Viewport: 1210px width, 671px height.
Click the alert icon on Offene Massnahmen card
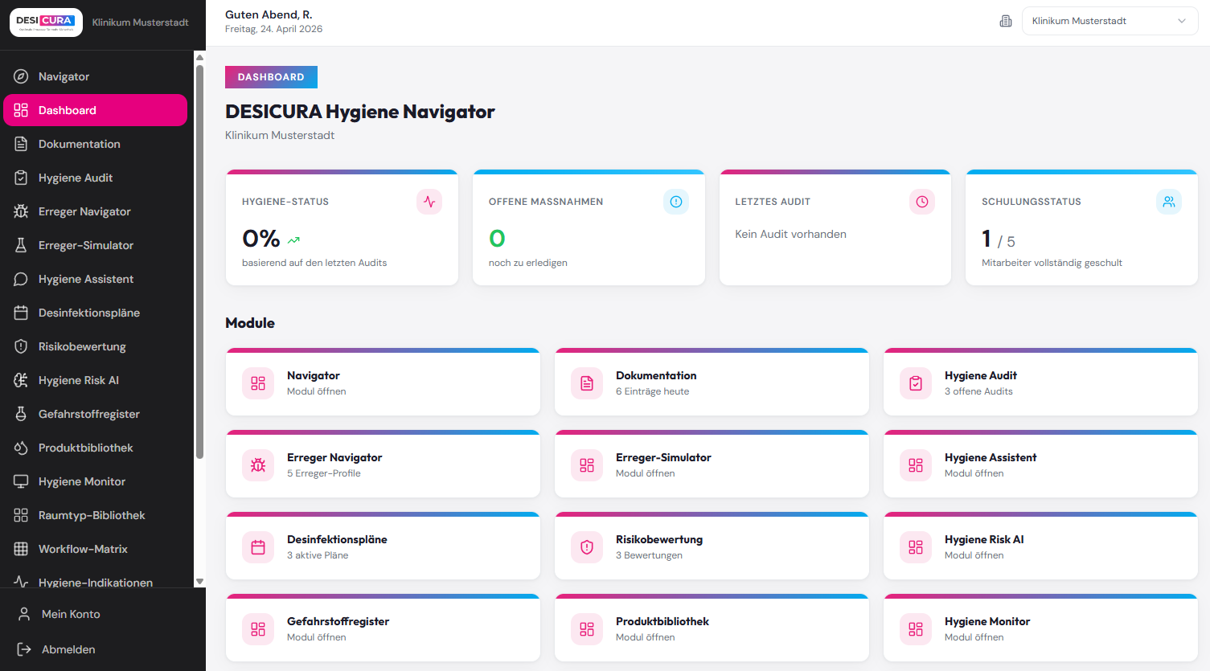click(676, 202)
